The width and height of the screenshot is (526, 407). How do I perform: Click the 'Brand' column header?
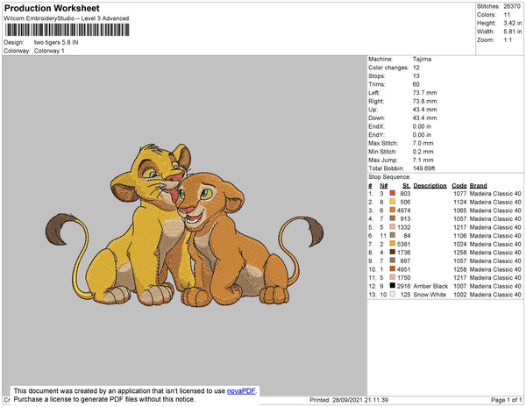coord(479,186)
